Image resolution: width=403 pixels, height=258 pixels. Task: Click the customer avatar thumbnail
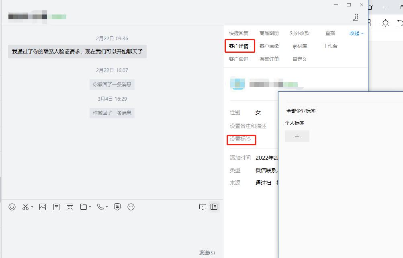pos(237,84)
